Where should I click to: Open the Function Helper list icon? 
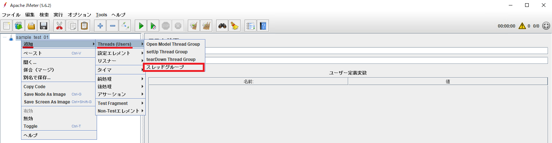pyautogui.click(x=250, y=26)
